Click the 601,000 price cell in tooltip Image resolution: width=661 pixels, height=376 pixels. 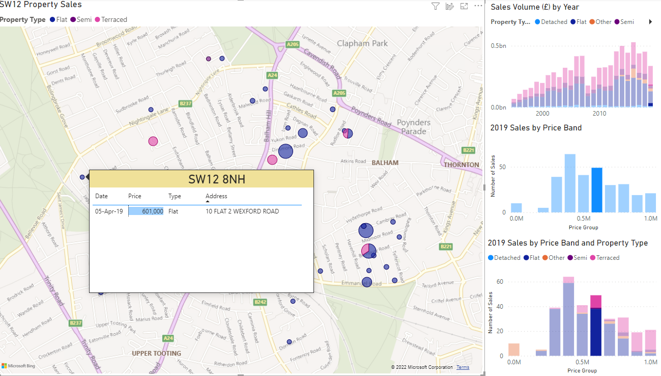tap(147, 211)
